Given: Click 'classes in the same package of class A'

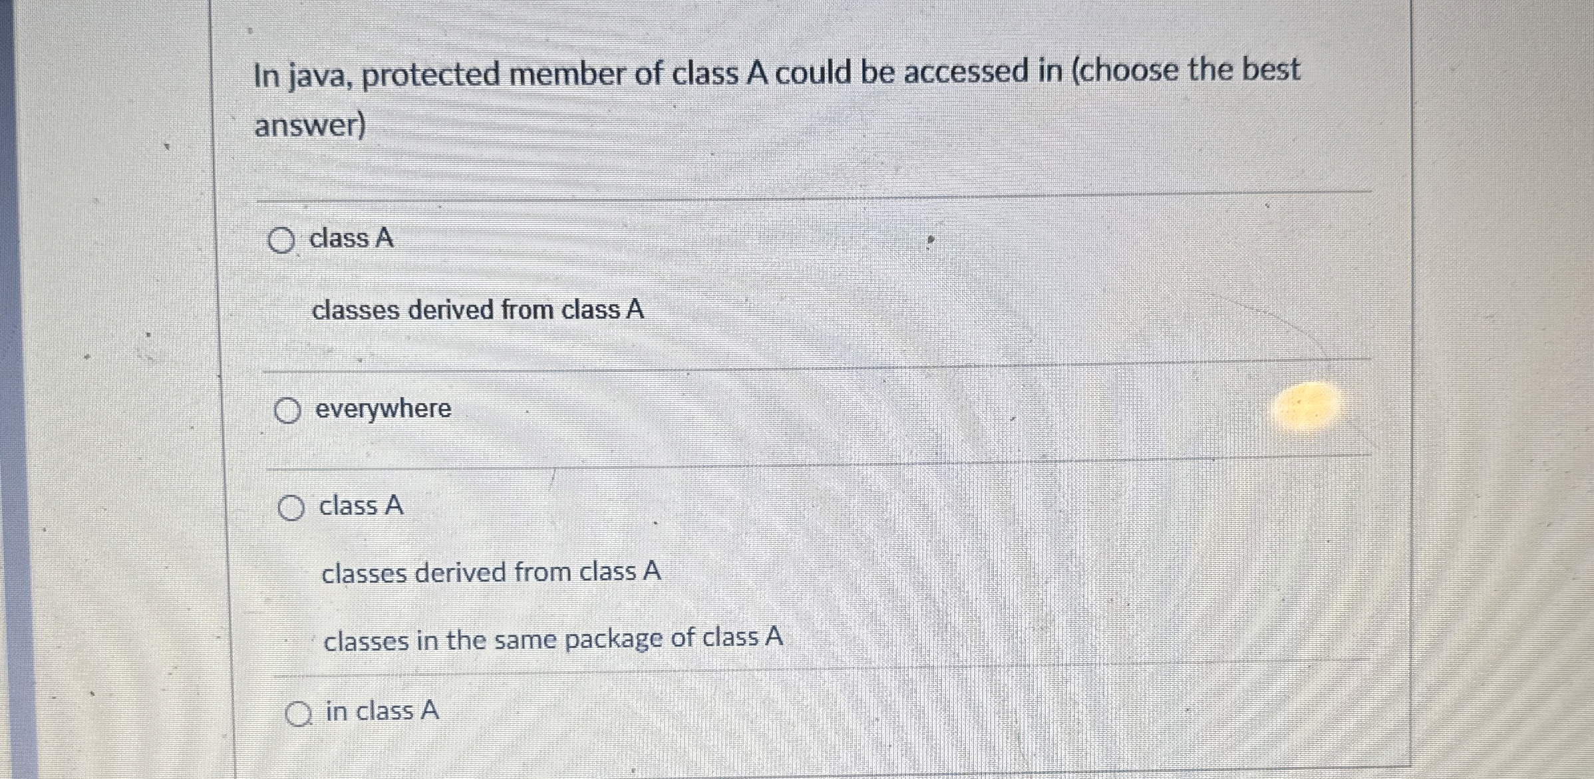Looking at the screenshot, I should [x=553, y=638].
